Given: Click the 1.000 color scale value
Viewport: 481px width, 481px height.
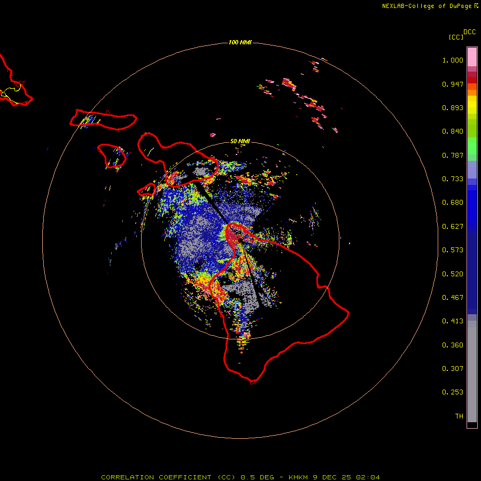Looking at the screenshot, I should click(453, 60).
